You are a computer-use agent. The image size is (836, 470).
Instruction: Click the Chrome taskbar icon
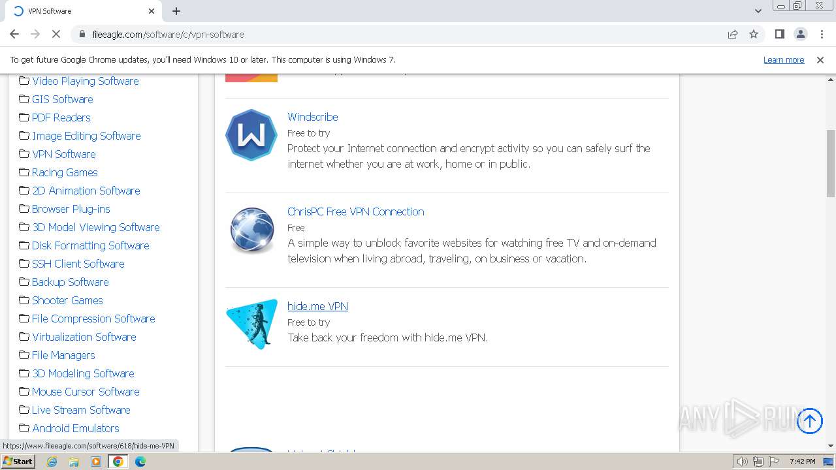click(118, 462)
